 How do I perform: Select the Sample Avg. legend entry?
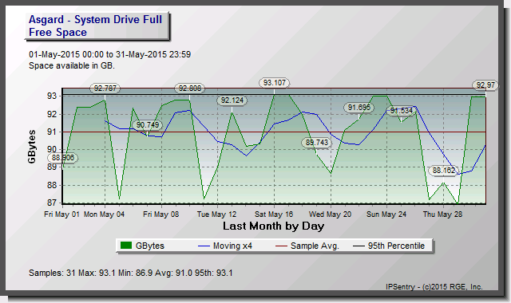coord(307,246)
